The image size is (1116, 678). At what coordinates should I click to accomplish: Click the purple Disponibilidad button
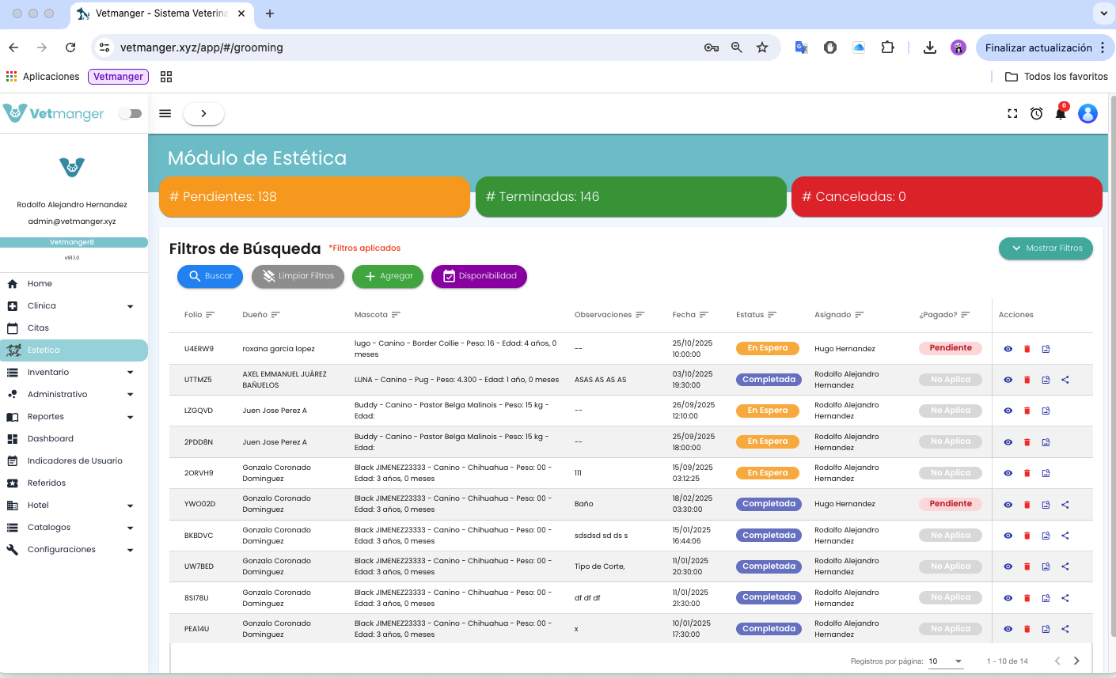coord(479,276)
